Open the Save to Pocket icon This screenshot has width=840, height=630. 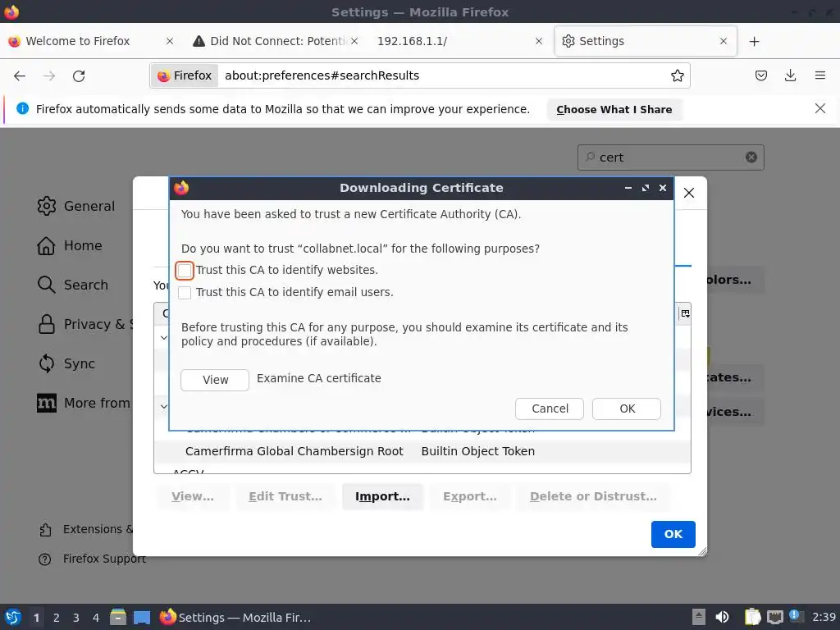[760, 75]
